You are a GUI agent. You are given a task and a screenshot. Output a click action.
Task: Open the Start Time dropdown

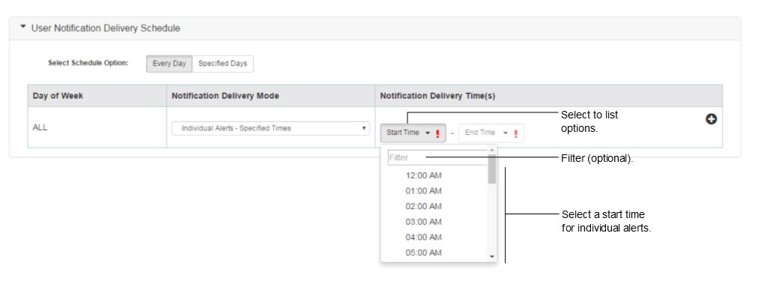tap(413, 133)
